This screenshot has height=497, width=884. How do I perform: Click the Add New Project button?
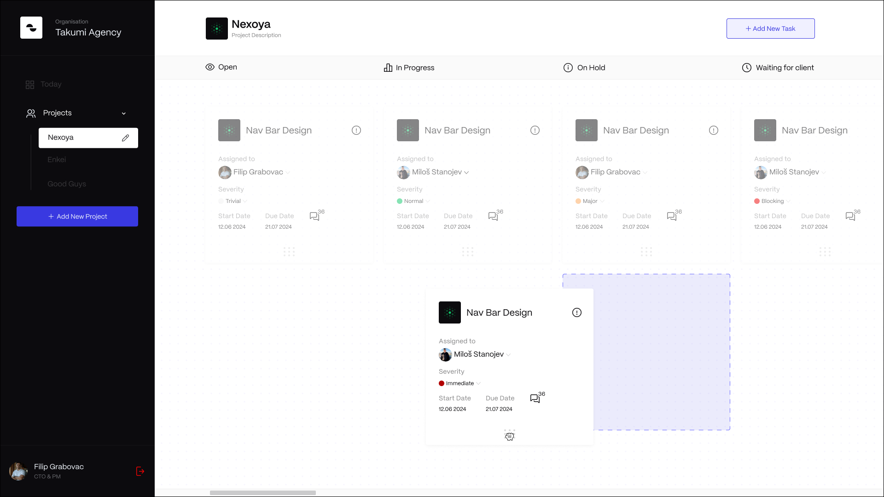point(77,216)
